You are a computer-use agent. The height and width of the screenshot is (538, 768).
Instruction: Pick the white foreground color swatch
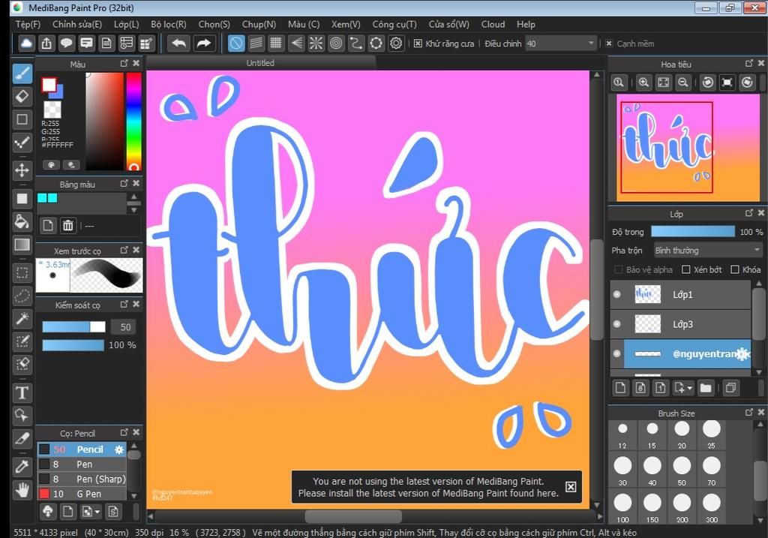click(49, 85)
